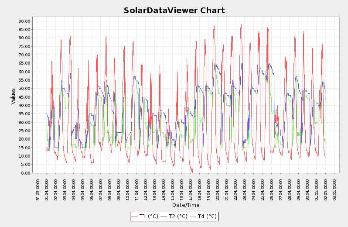The image size is (348, 227).
Task: Click the vertical Values axis label
Action: point(13,96)
